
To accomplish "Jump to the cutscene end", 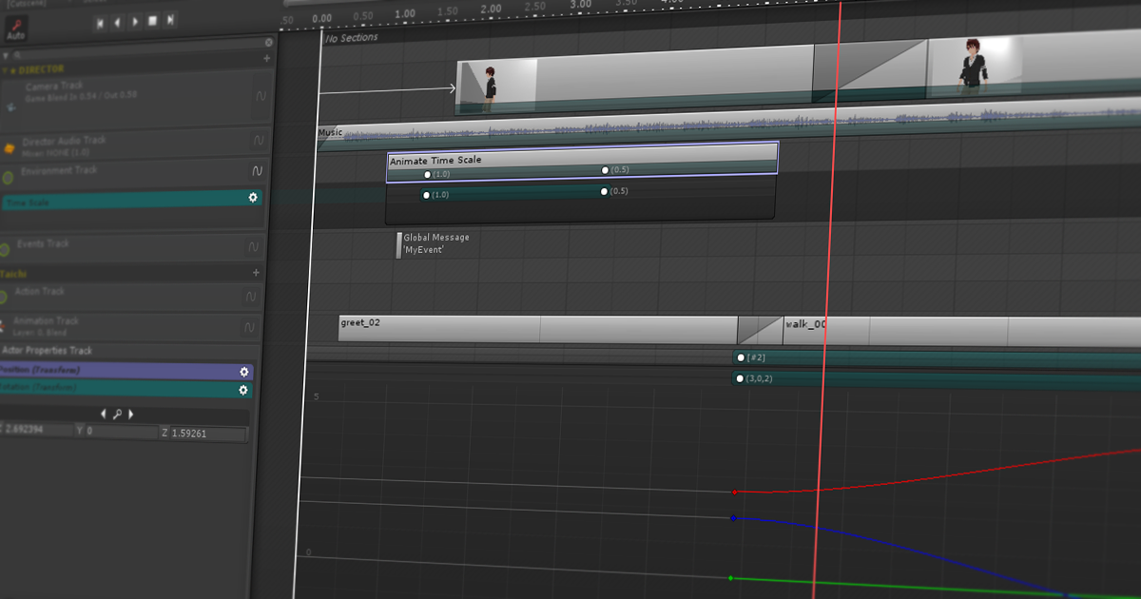I will (x=170, y=21).
